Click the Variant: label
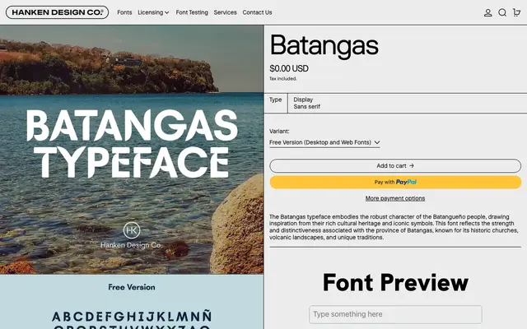 point(279,132)
